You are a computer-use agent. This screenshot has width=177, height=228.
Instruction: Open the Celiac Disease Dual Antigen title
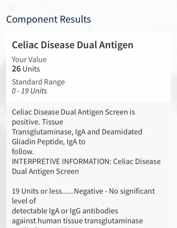73,45
